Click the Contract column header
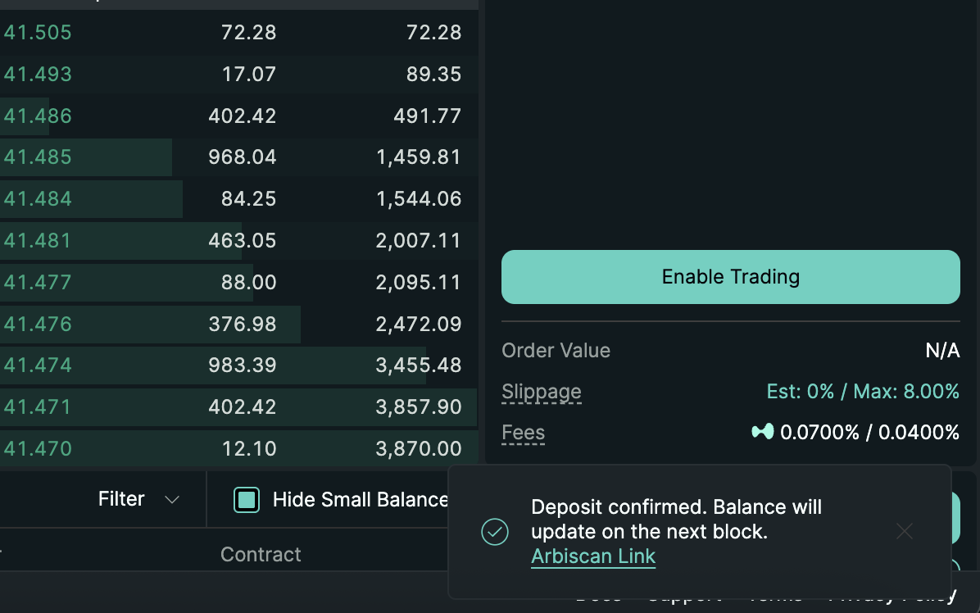 [x=261, y=555]
